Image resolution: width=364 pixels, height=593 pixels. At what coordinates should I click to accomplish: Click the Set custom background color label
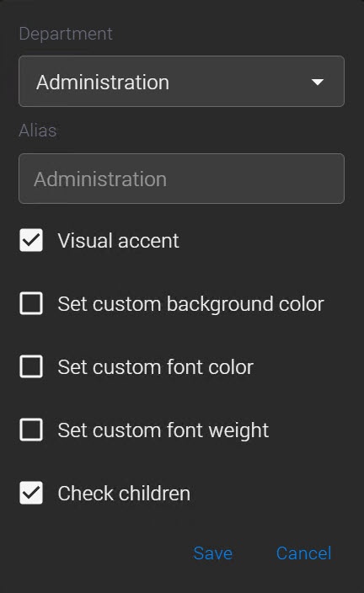[190, 304]
